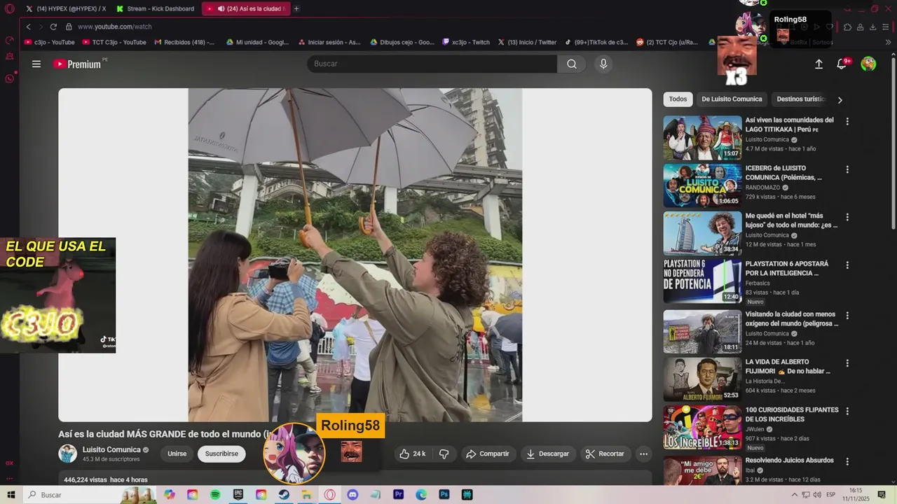Open options for ciudad menos oxígeno video
897x504 pixels.
click(x=847, y=316)
